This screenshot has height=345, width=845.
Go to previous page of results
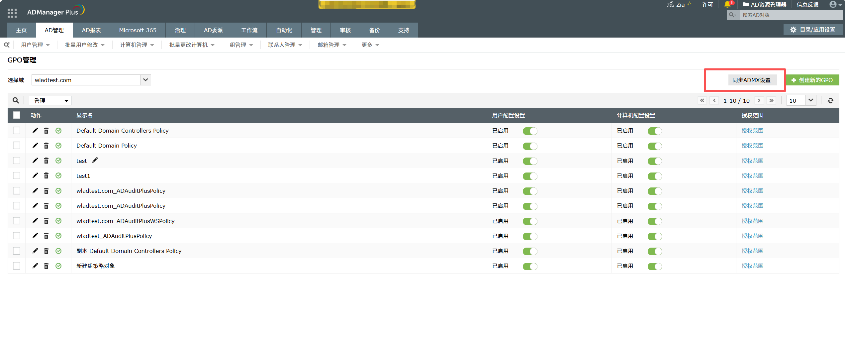click(714, 100)
